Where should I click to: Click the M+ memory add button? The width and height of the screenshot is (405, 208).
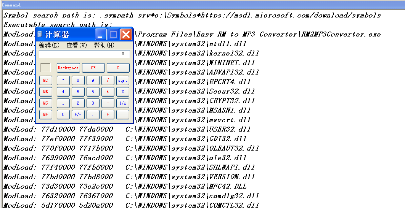(46, 114)
